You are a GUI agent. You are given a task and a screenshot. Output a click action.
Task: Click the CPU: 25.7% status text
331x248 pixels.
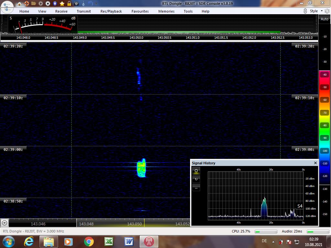pyautogui.click(x=241, y=231)
